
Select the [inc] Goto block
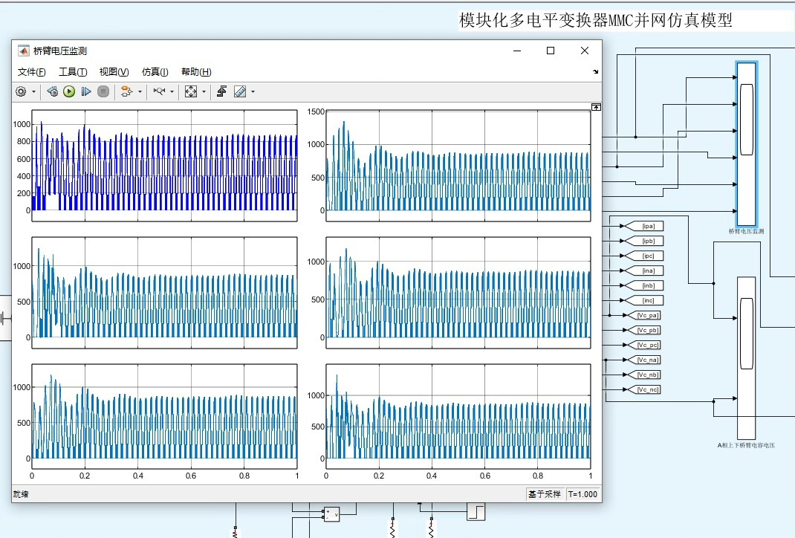pos(644,300)
